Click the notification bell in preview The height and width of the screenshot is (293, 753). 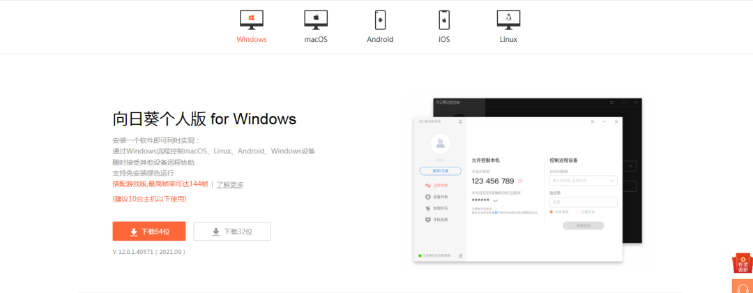coord(461,122)
